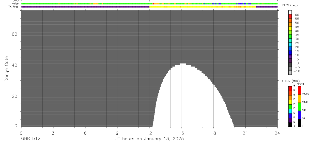Select the dark gray ELEV swatch between -5 and 0
312x144 pixels.
coord(290,65)
